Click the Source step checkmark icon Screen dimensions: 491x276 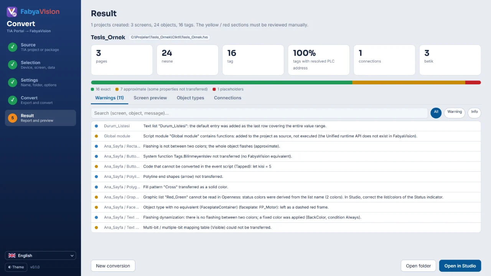pos(13,47)
